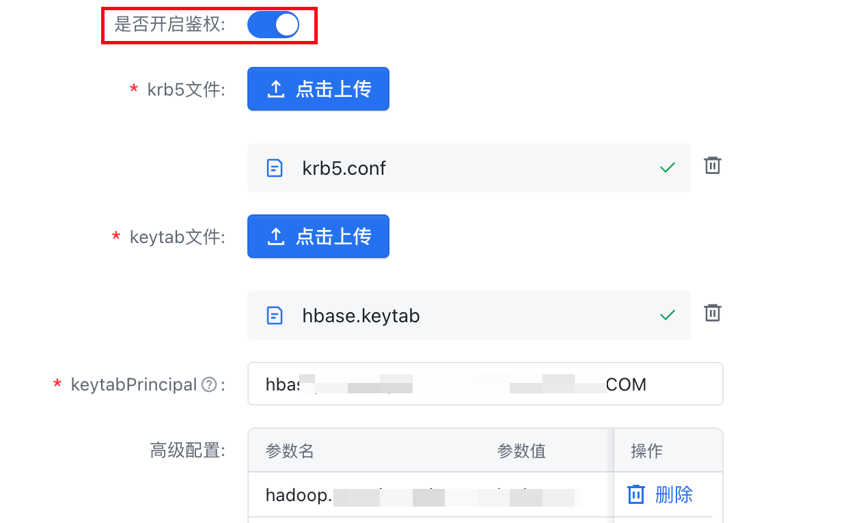Focus the keytabPrincipal input field

[x=484, y=384]
